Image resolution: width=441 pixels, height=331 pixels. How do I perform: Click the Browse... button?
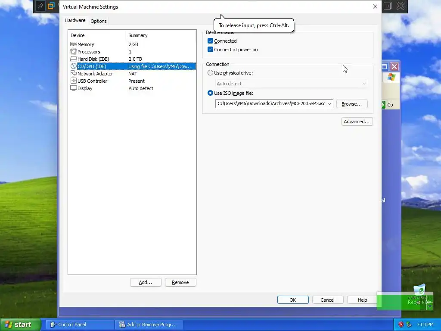352,104
